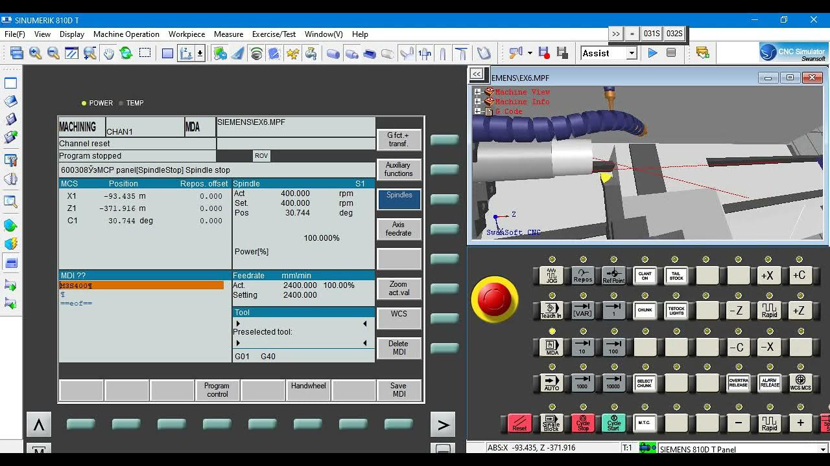The height and width of the screenshot is (466, 830).
Task: Click the ALARM RELEASE key
Action: (x=769, y=383)
